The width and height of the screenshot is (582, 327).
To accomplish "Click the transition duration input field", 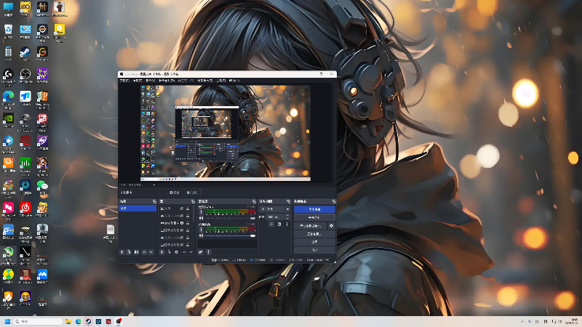I will [276, 217].
